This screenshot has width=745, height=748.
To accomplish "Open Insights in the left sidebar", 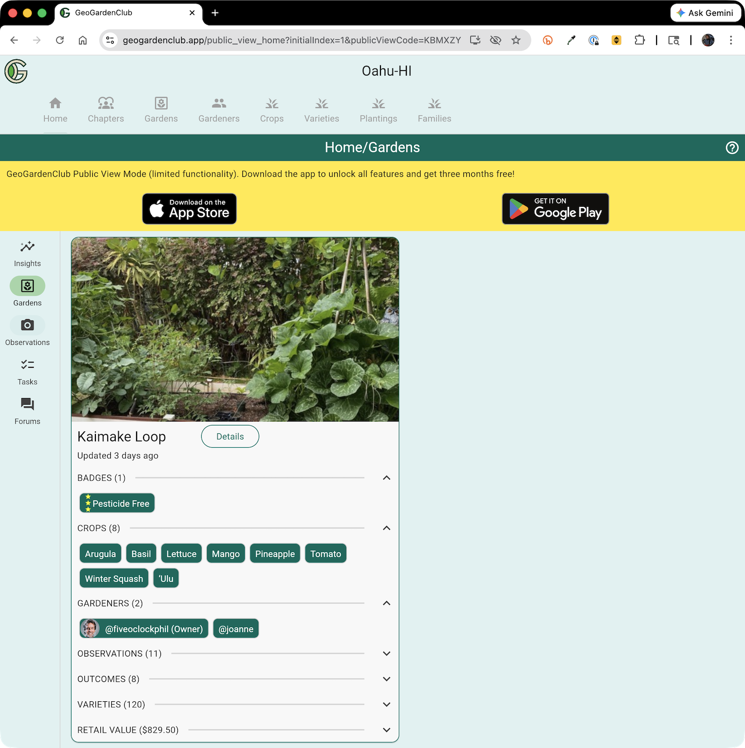I will 27,253.
